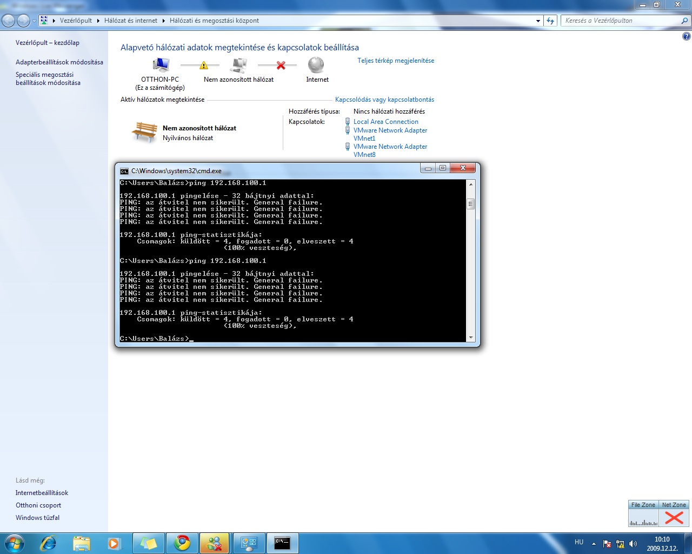Expand the arrow after Hálózat és internet
692x554 pixels.
(x=164, y=21)
